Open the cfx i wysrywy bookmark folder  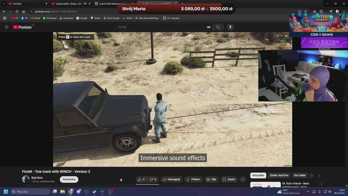point(171,18)
